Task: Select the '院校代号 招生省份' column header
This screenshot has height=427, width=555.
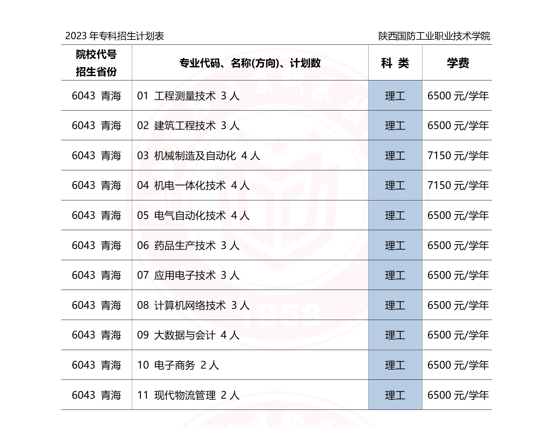Action: pyautogui.click(x=96, y=63)
